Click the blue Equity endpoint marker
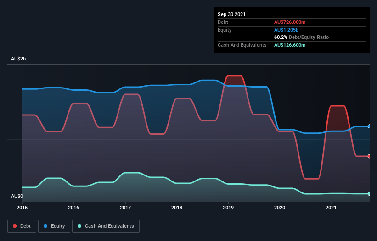This screenshot has height=241, width=377. pyautogui.click(x=369, y=126)
